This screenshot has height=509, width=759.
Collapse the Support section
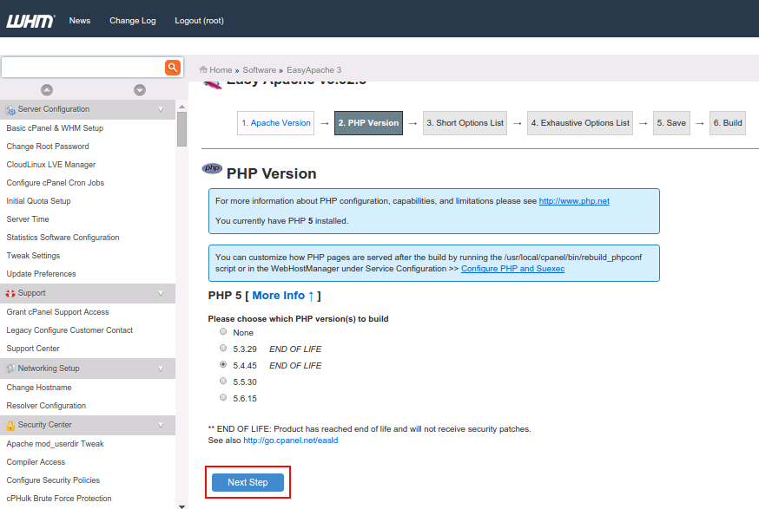pos(161,292)
